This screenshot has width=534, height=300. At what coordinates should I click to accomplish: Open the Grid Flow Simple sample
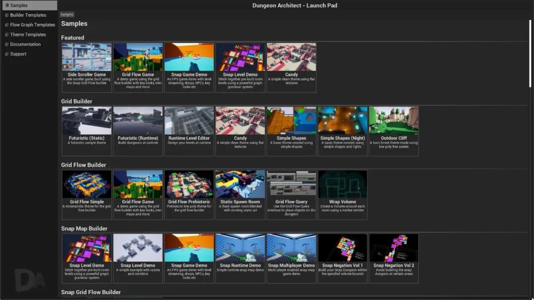pos(87,195)
